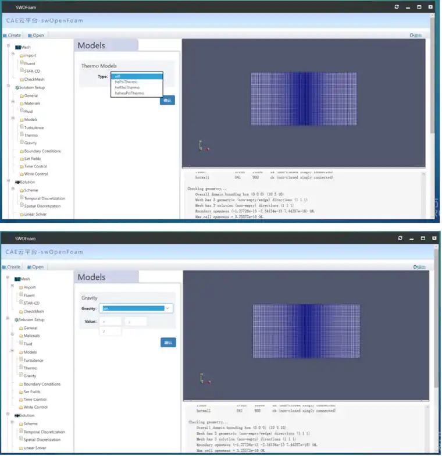Image resolution: width=442 pixels, height=456 pixels.
Task: Click the log panel scrollbar in top window
Action: click(423, 195)
